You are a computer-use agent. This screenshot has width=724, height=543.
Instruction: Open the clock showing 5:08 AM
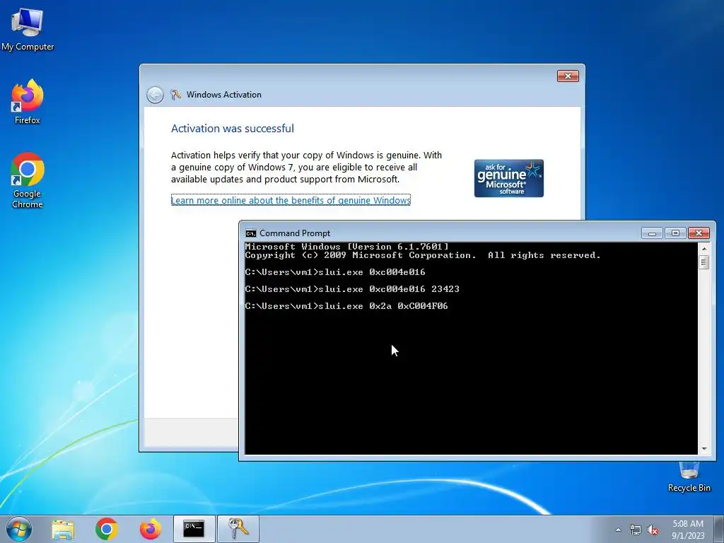pos(688,530)
